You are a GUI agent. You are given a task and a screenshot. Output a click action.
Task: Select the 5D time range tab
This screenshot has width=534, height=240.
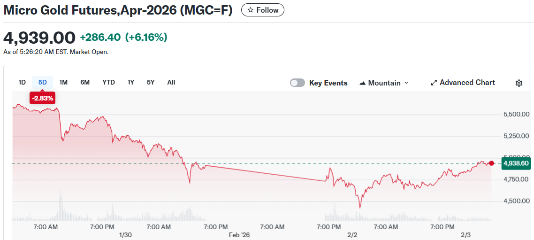[x=43, y=82]
